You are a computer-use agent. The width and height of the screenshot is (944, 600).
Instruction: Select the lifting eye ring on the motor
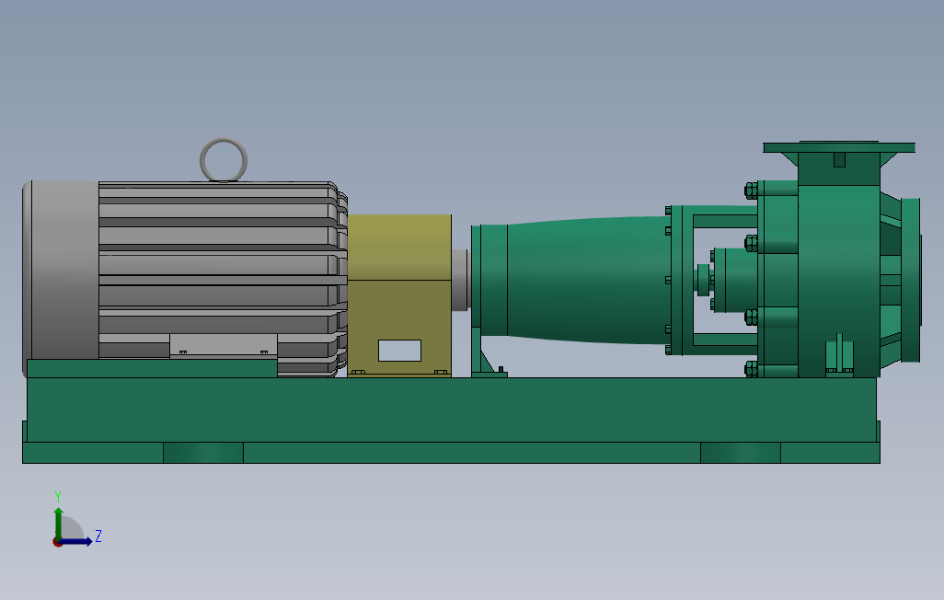(x=224, y=160)
